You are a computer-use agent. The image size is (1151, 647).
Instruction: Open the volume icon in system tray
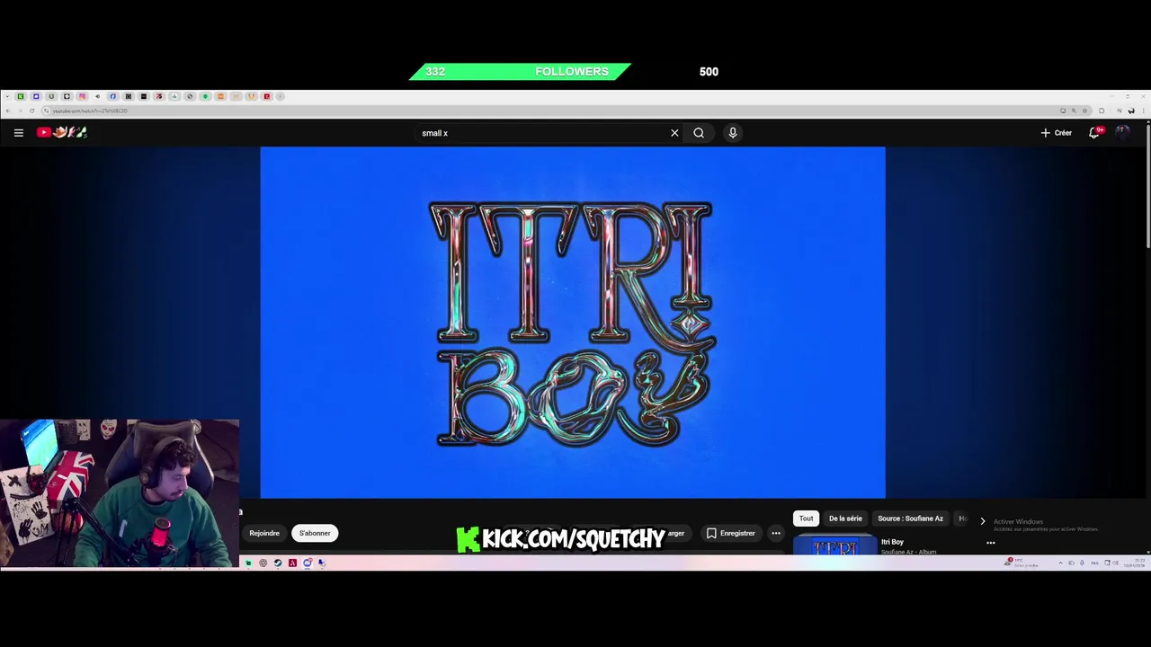[x=1116, y=563]
